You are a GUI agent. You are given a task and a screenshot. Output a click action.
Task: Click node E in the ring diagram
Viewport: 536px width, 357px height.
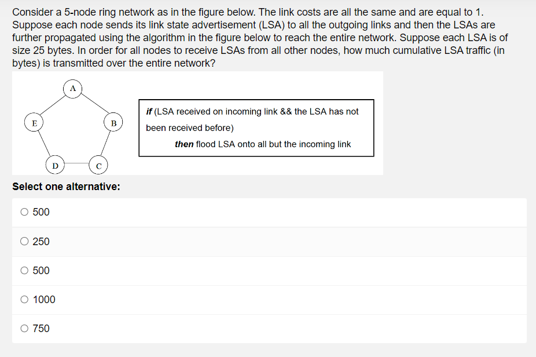[34, 123]
